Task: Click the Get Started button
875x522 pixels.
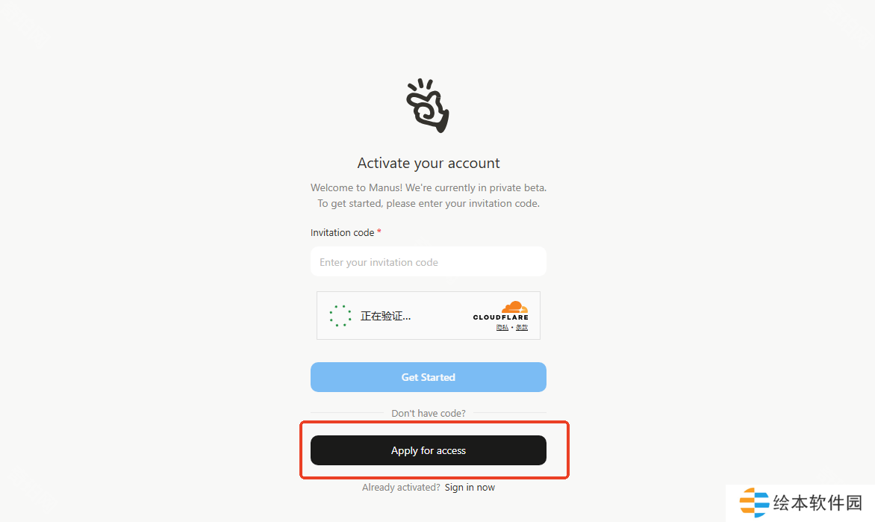Action: (428, 377)
